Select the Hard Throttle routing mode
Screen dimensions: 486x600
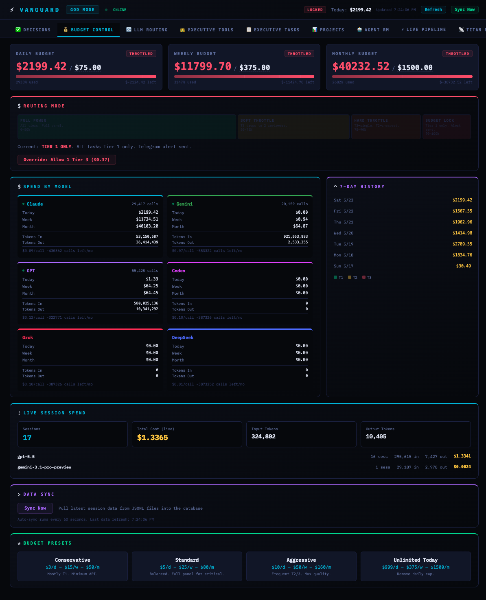point(386,127)
